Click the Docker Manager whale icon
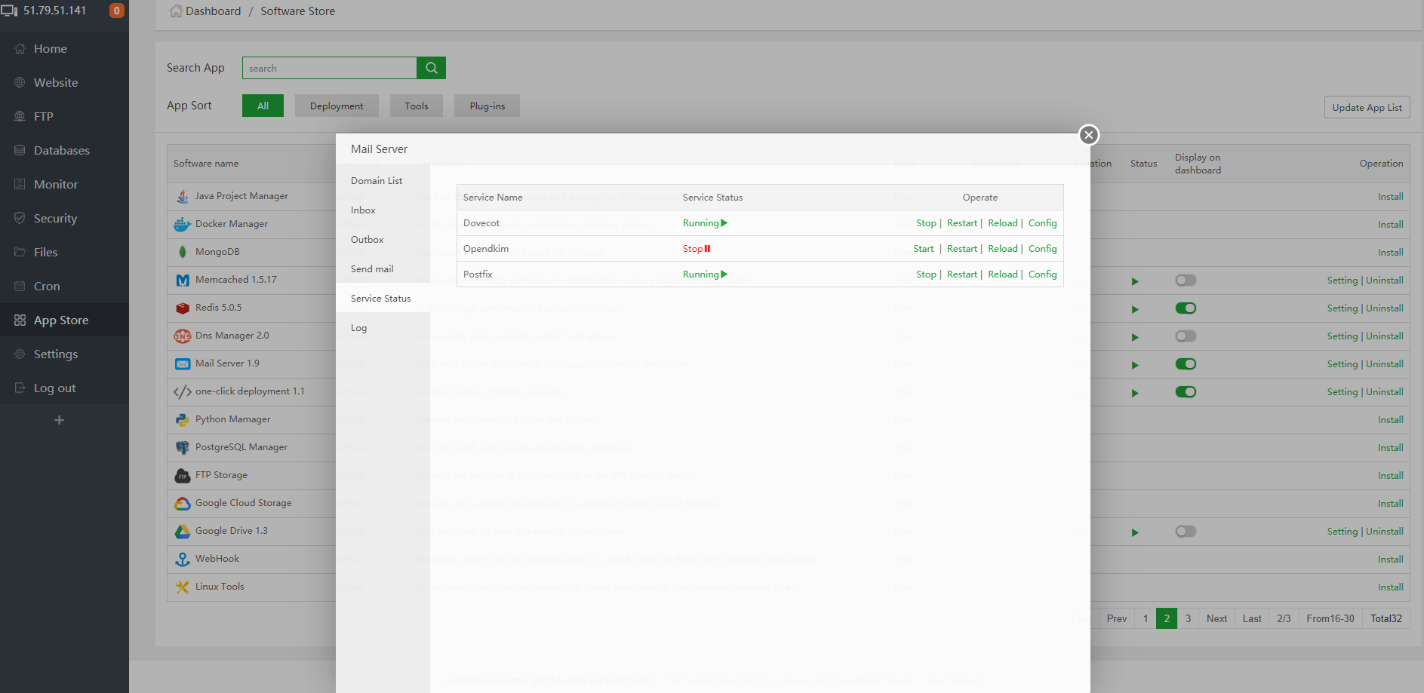Screen dimensions: 1424x693 [x=182, y=225]
